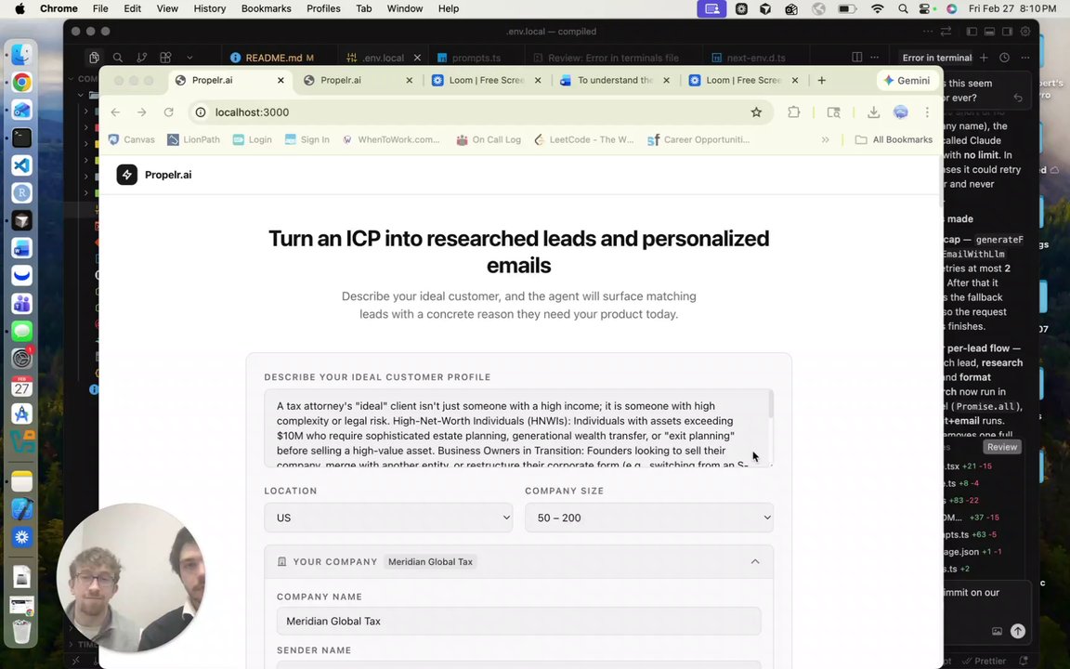1070x669 pixels.
Task: Open Terminal from the dock
Action: (22, 138)
